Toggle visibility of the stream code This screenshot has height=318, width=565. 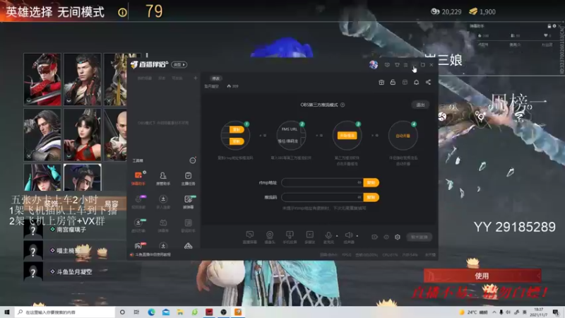359,197
